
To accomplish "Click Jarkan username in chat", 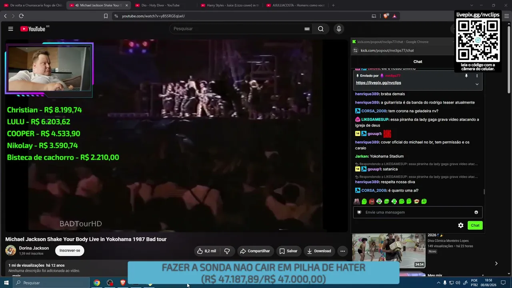I will [x=362, y=156].
